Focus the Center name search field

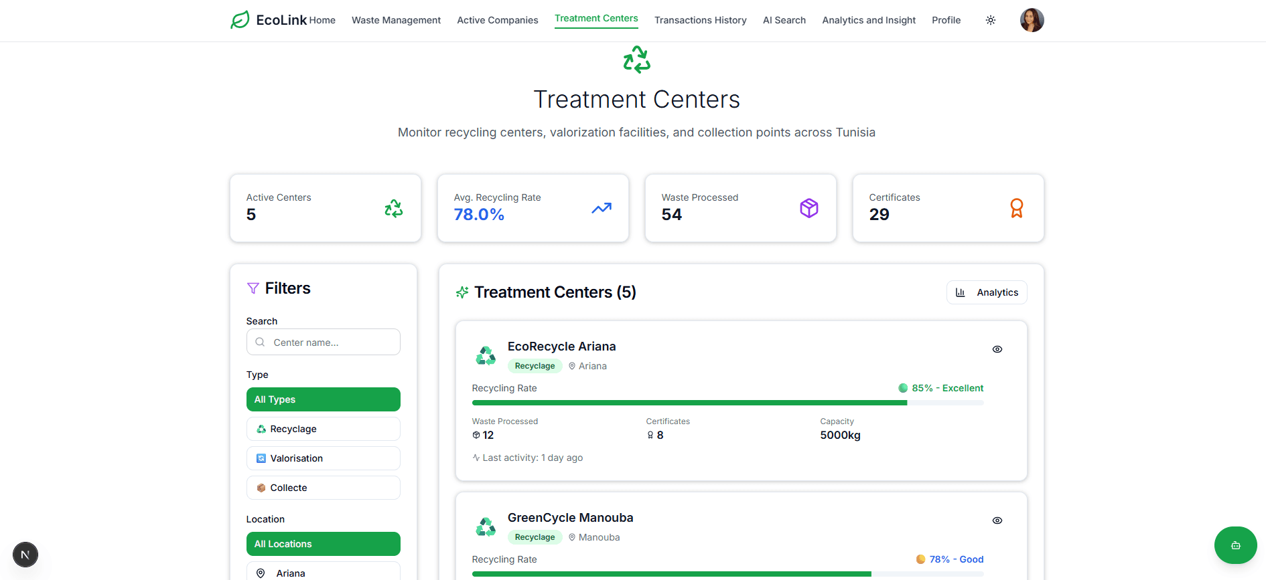[324, 342]
